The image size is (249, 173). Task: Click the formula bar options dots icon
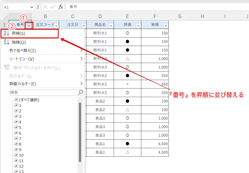tap(38, 7)
